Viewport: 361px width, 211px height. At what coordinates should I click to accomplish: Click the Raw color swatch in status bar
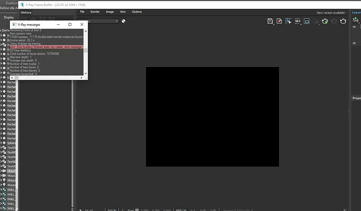click(x=137, y=210)
